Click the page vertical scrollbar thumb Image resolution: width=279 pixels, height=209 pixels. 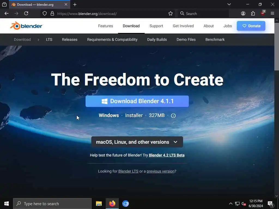(x=277, y=46)
